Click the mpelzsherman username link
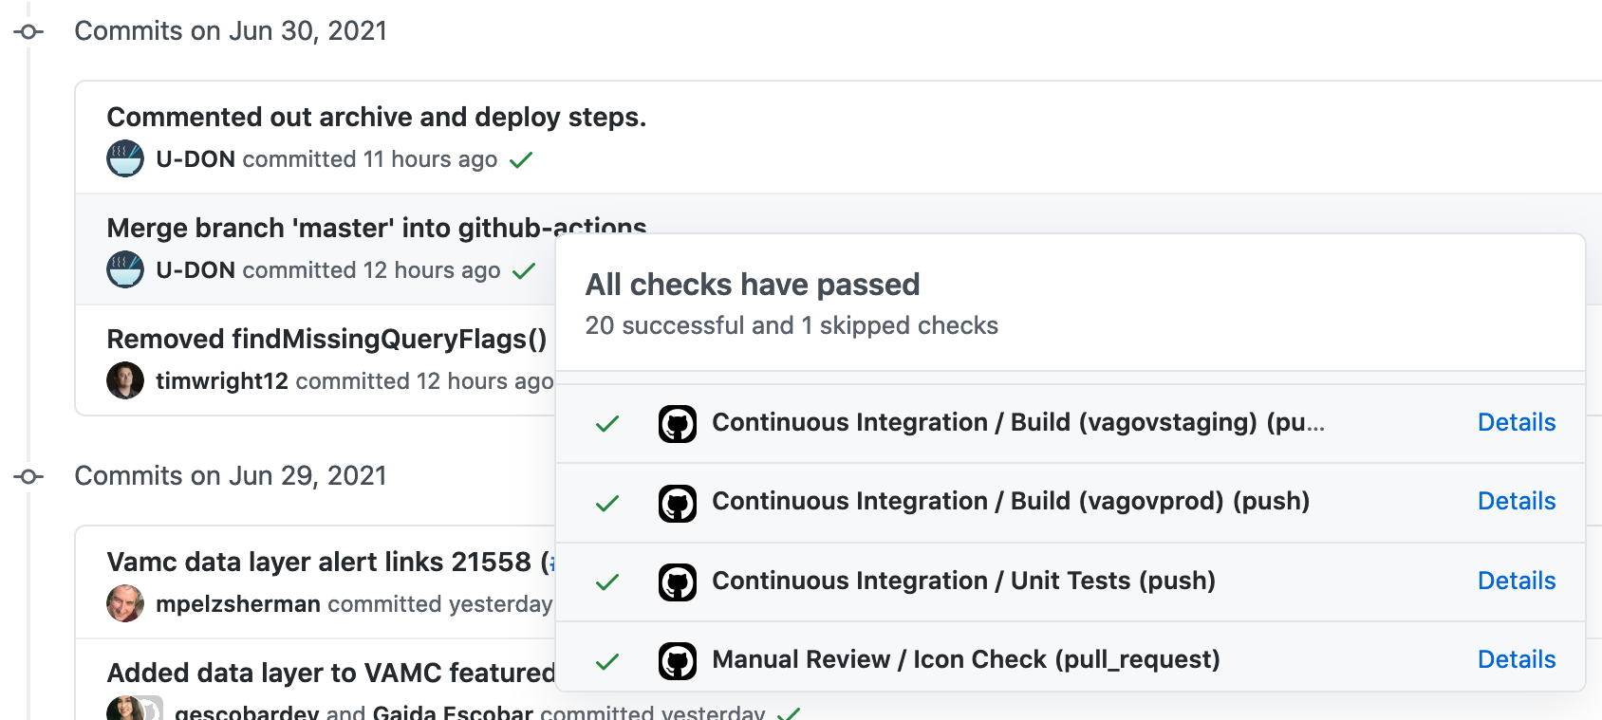This screenshot has height=720, width=1602. (237, 604)
